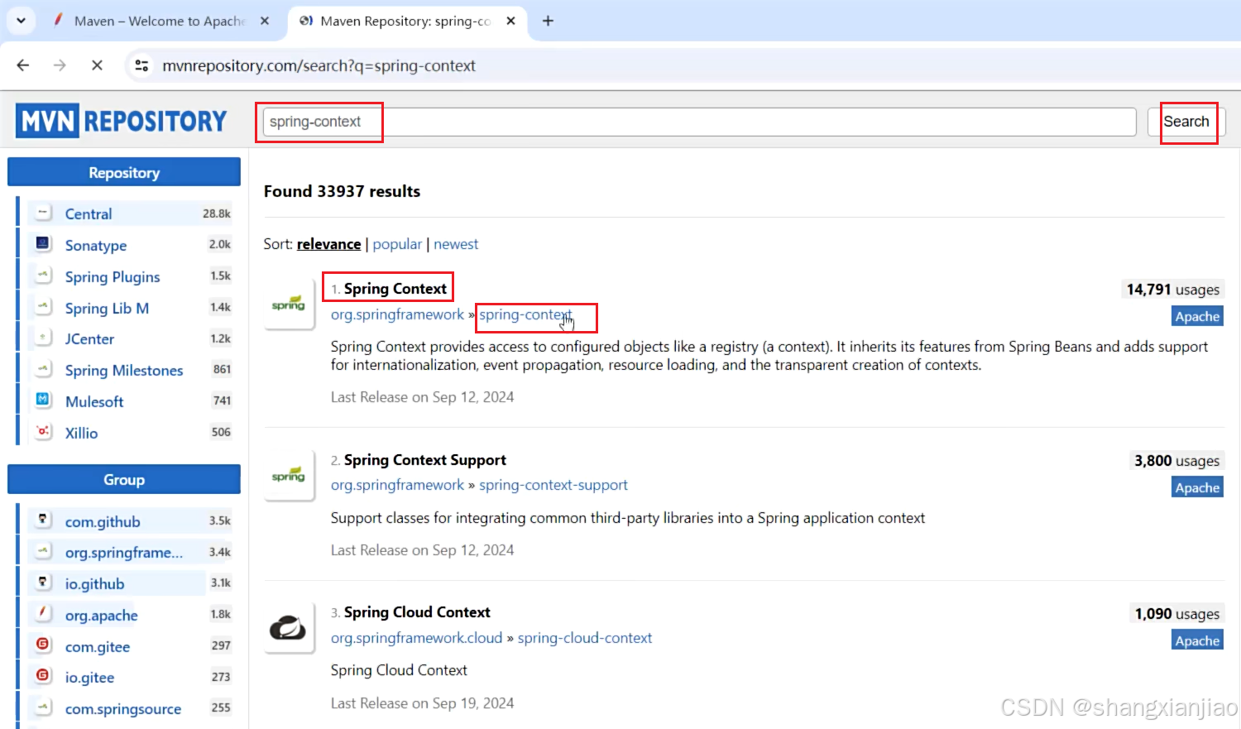The image size is (1241, 729).
Task: Click 1,090 usages badge
Action: pyautogui.click(x=1176, y=614)
